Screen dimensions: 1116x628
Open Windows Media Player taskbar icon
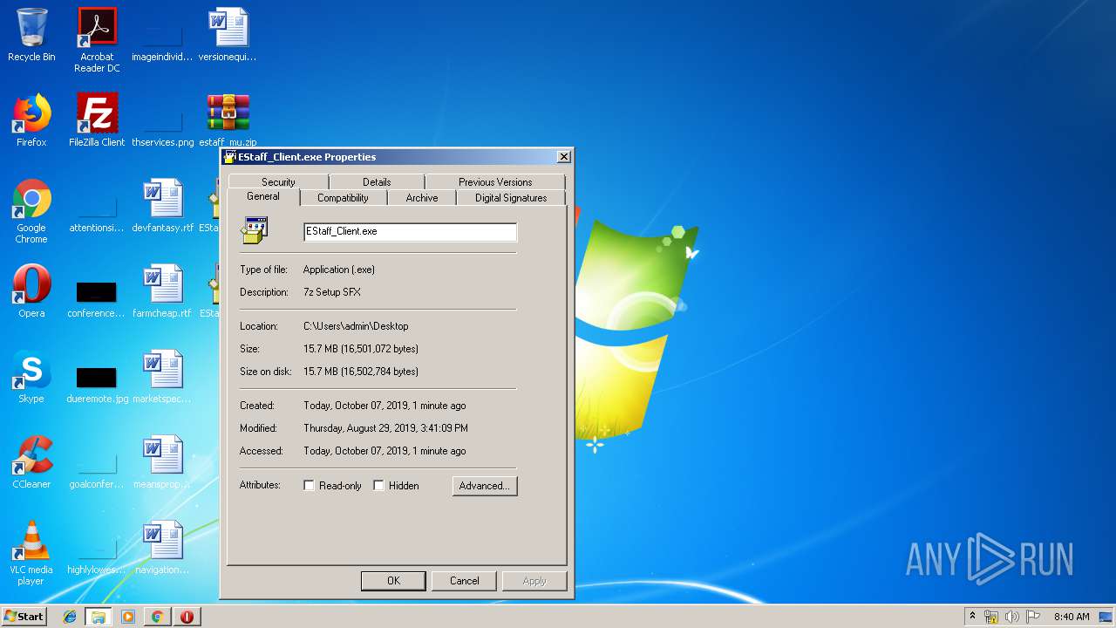(x=128, y=617)
